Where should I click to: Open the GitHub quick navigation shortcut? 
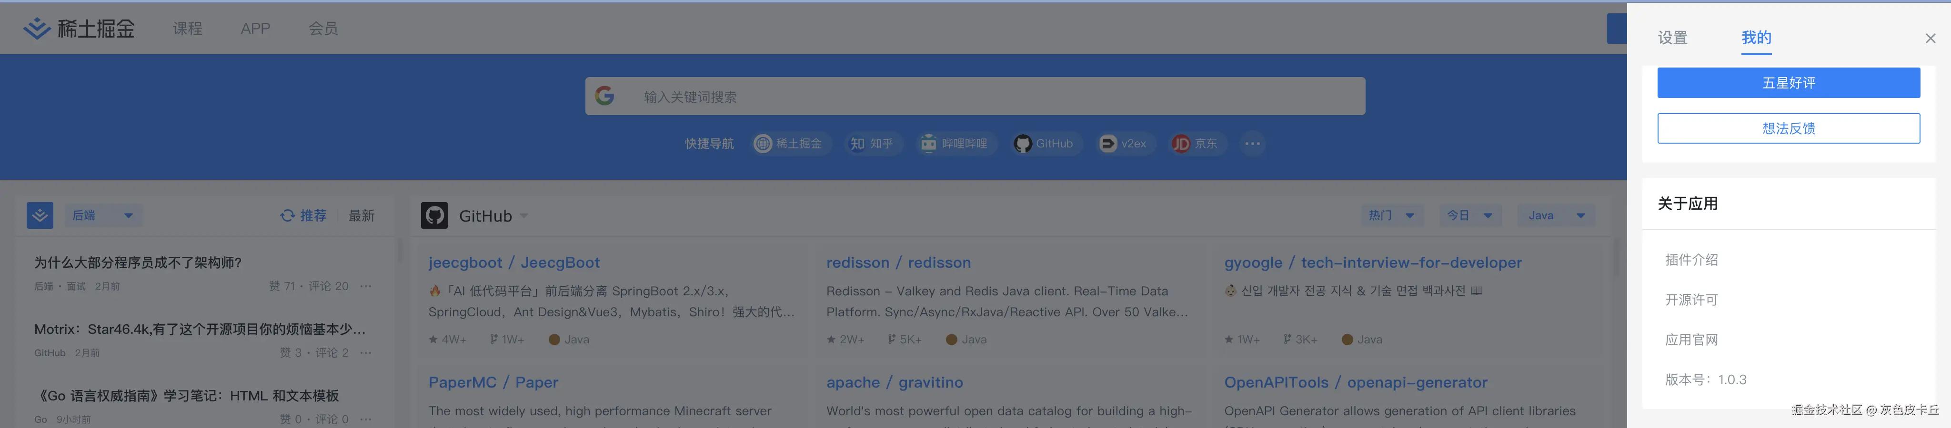point(1046,144)
